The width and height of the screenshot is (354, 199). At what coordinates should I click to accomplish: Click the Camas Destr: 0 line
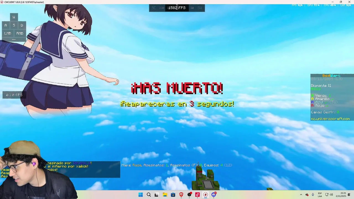(x=325, y=112)
